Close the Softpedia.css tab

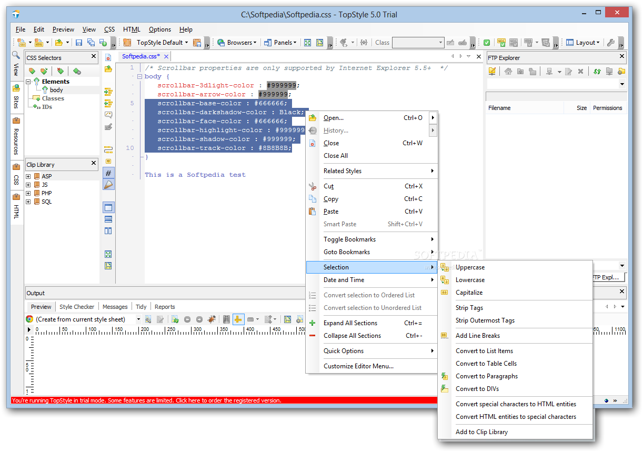tap(166, 56)
